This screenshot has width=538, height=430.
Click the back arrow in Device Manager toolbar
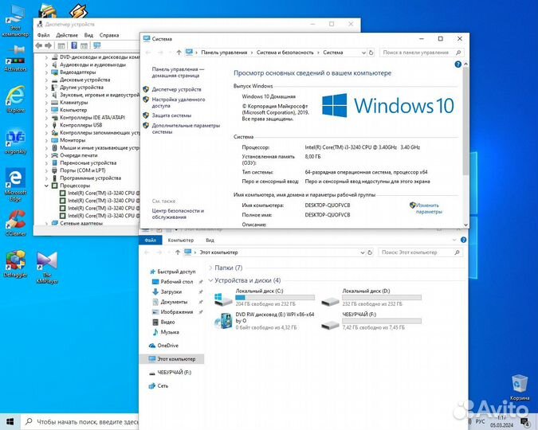39,45
